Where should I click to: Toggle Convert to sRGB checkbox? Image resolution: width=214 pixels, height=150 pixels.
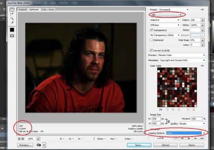click(151, 50)
